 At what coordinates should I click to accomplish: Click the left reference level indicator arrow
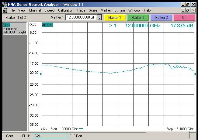click(x=41, y=74)
